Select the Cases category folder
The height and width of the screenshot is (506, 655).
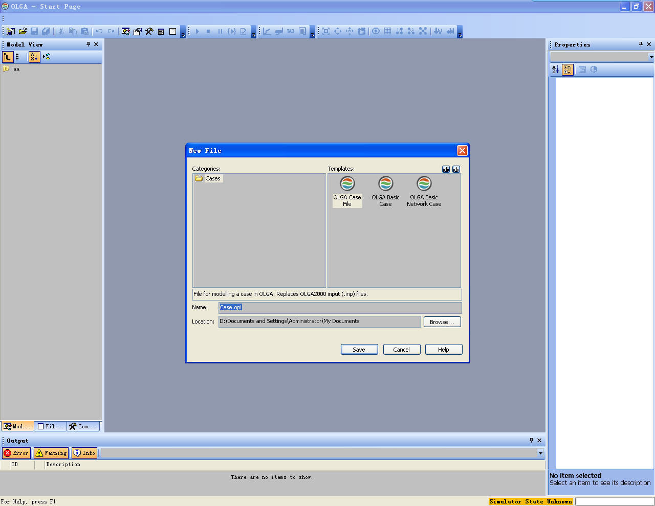pos(208,178)
